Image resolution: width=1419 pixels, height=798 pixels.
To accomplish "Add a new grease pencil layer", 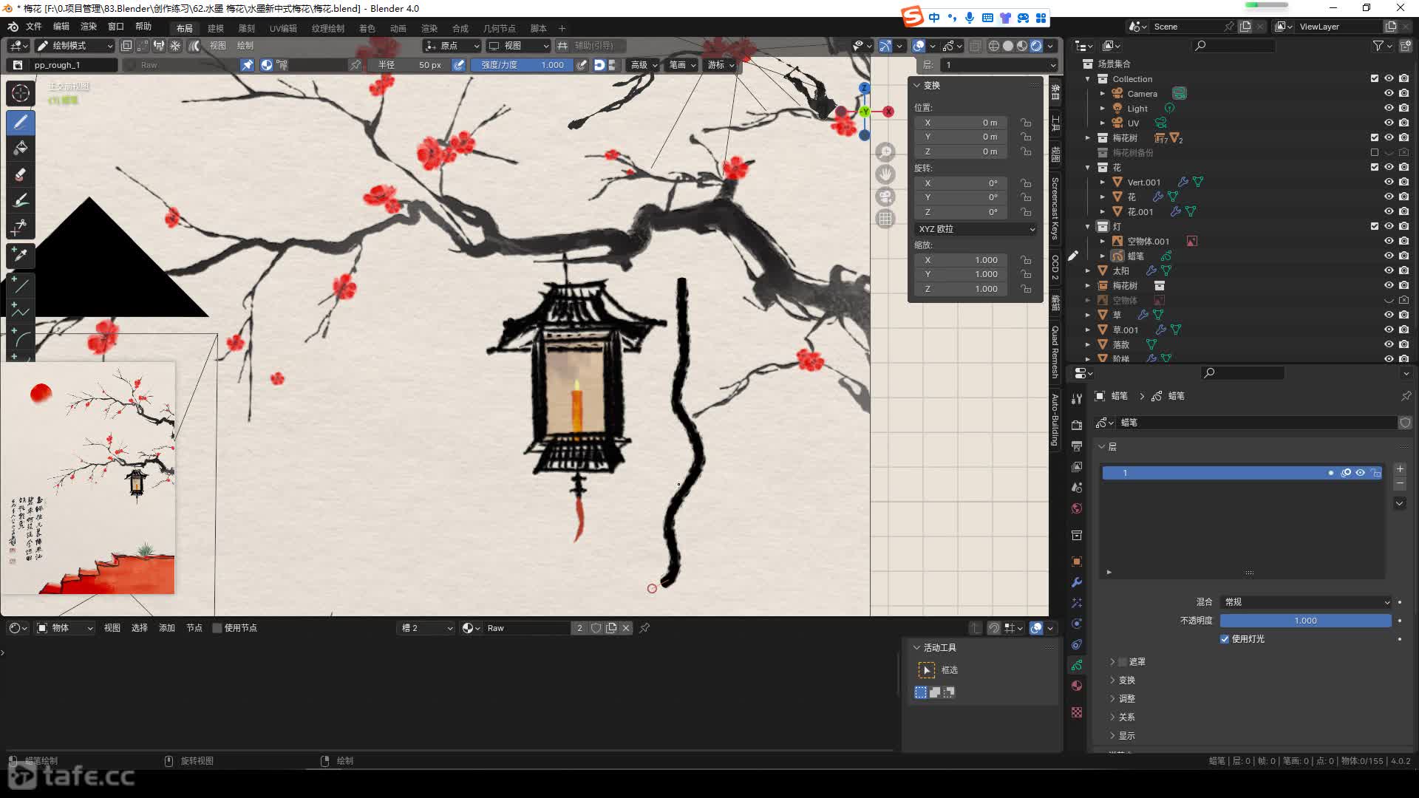I will (x=1400, y=469).
